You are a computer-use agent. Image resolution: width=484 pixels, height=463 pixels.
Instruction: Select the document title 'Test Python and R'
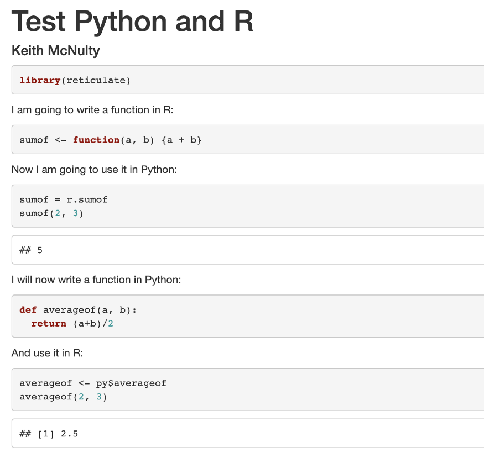(132, 22)
